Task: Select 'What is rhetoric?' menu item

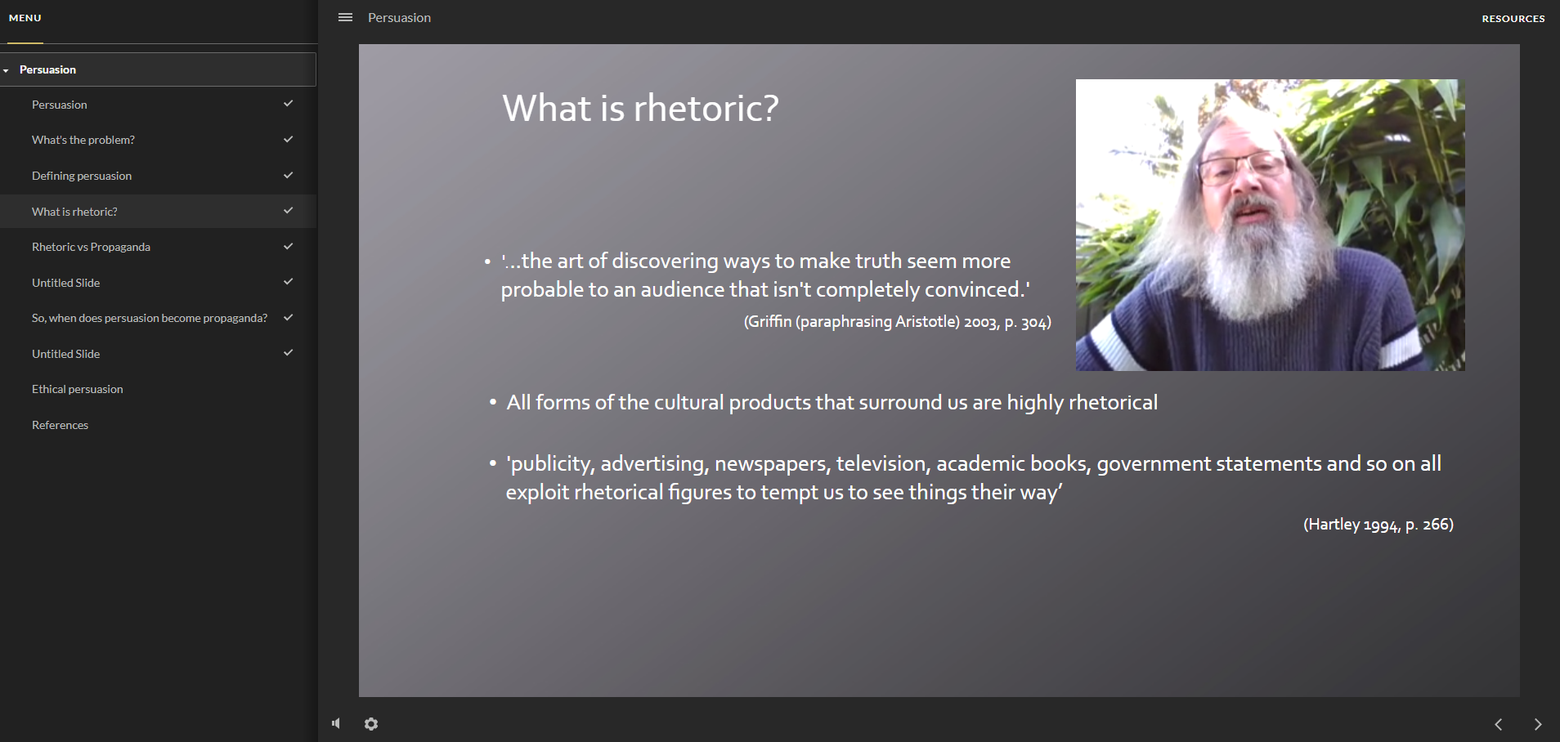Action: (159, 211)
